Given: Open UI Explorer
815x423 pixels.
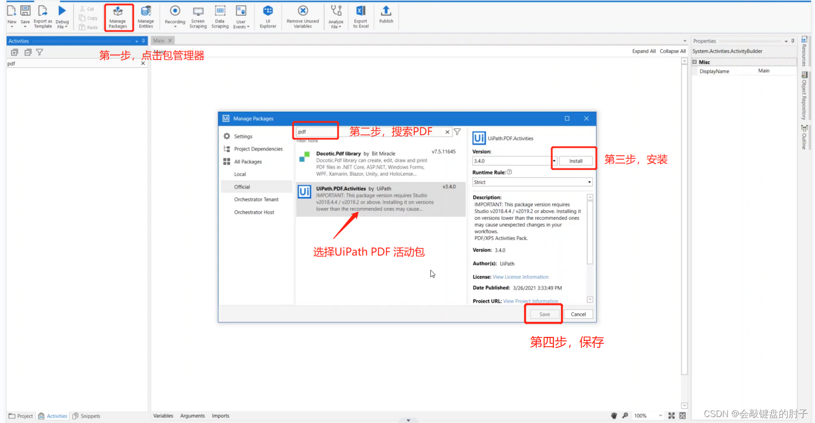Looking at the screenshot, I should pos(268,17).
